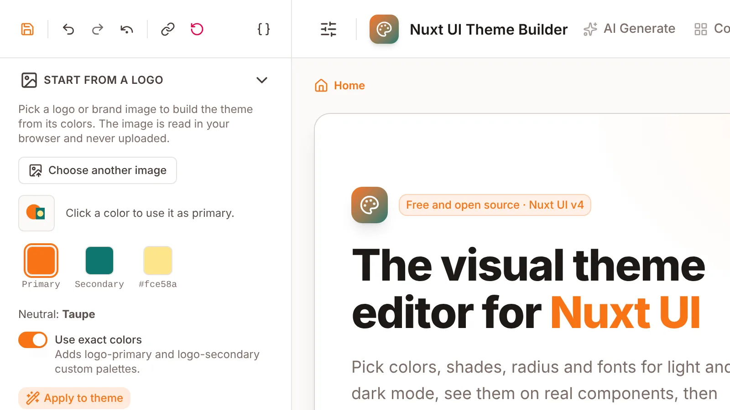Go to the Home breadcrumb link
Viewport: 730px width, 410px height.
click(x=349, y=86)
